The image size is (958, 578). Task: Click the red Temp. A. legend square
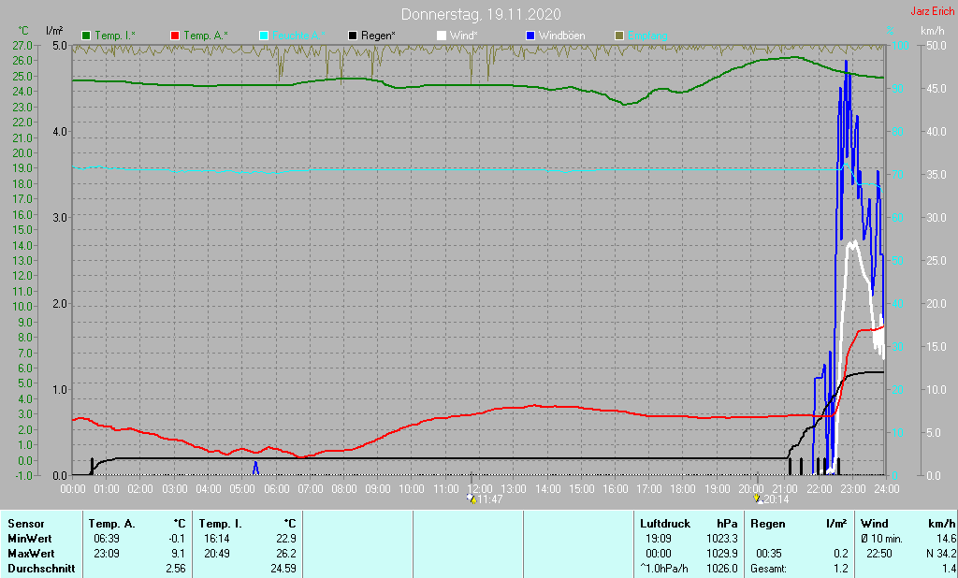(x=175, y=36)
